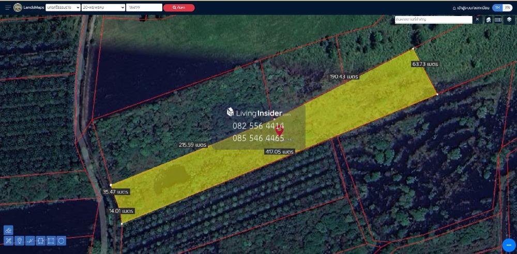This screenshot has height=254, width=517.
Task: Open the grid table view icon
Action: click(x=498, y=20)
